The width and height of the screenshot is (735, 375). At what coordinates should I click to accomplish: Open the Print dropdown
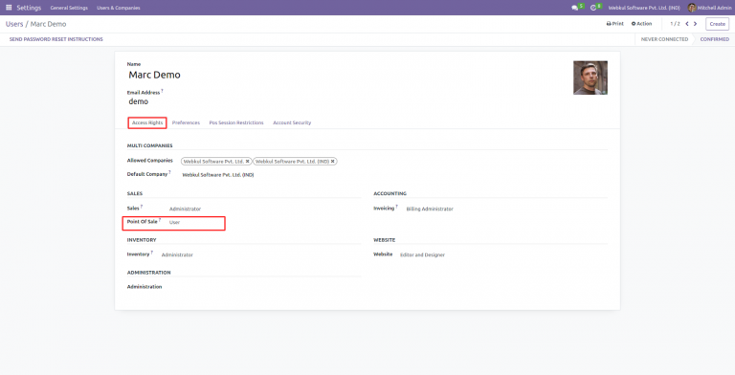615,24
